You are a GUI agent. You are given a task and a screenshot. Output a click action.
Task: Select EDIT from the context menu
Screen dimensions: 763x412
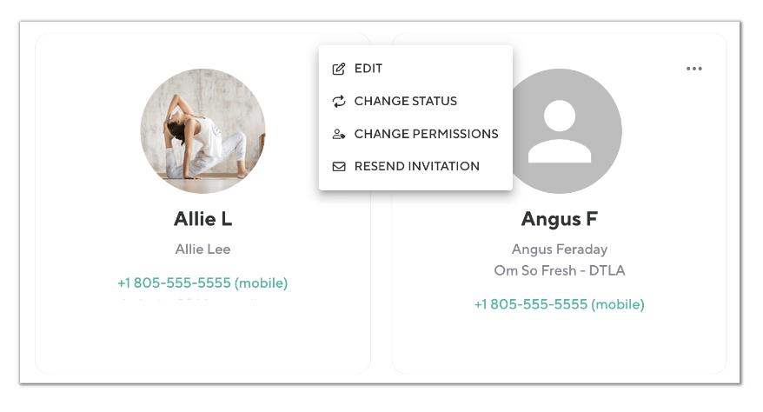coord(368,69)
